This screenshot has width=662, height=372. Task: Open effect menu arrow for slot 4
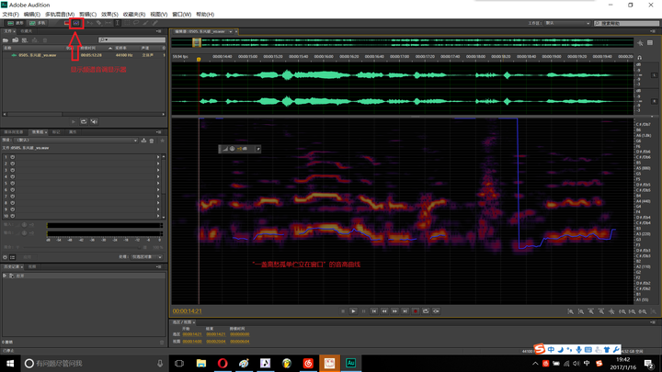(x=158, y=176)
